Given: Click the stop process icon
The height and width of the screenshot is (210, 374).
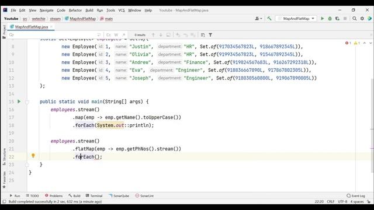Looking at the screenshot, I should pos(345,18).
